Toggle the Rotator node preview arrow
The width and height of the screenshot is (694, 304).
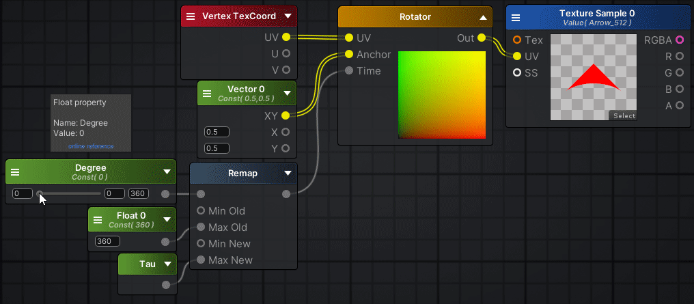[484, 17]
